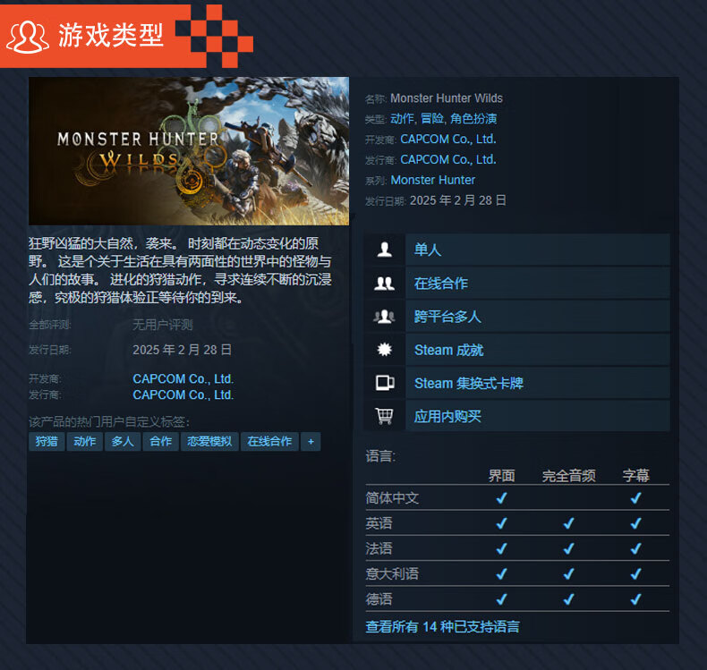Click the 游戏类型 section title
The height and width of the screenshot is (670, 707).
pos(110,35)
